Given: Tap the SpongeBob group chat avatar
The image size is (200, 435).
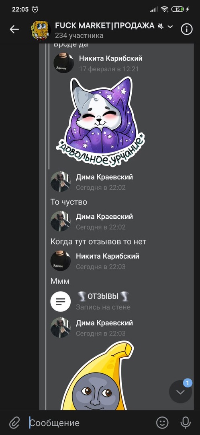Looking at the screenshot, I should pyautogui.click(x=41, y=30).
